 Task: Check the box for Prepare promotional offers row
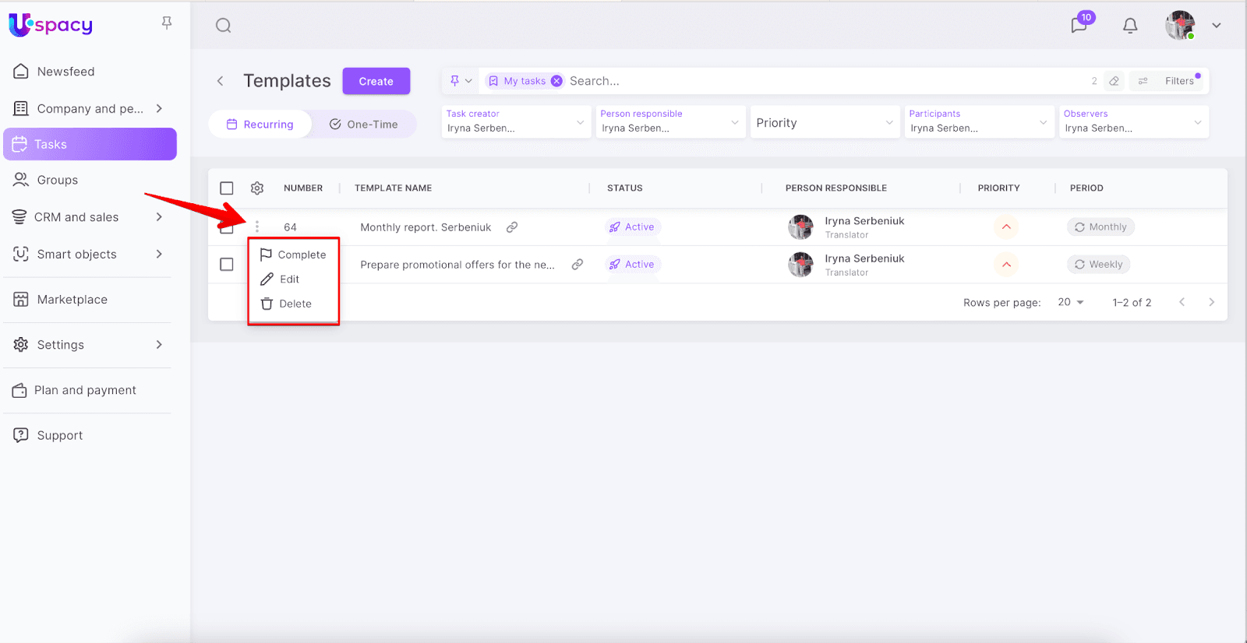[x=227, y=265]
